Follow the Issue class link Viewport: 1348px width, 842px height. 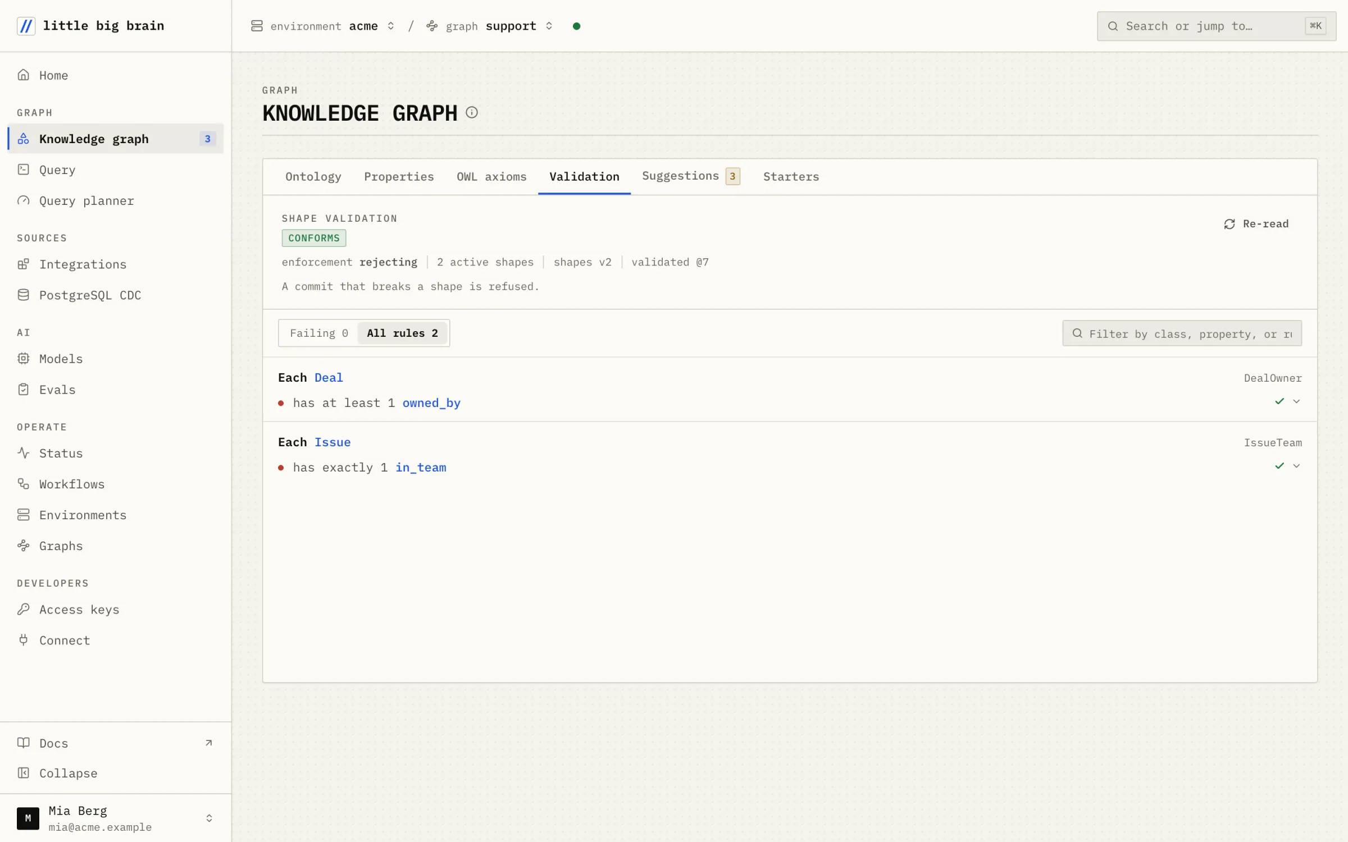tap(333, 442)
